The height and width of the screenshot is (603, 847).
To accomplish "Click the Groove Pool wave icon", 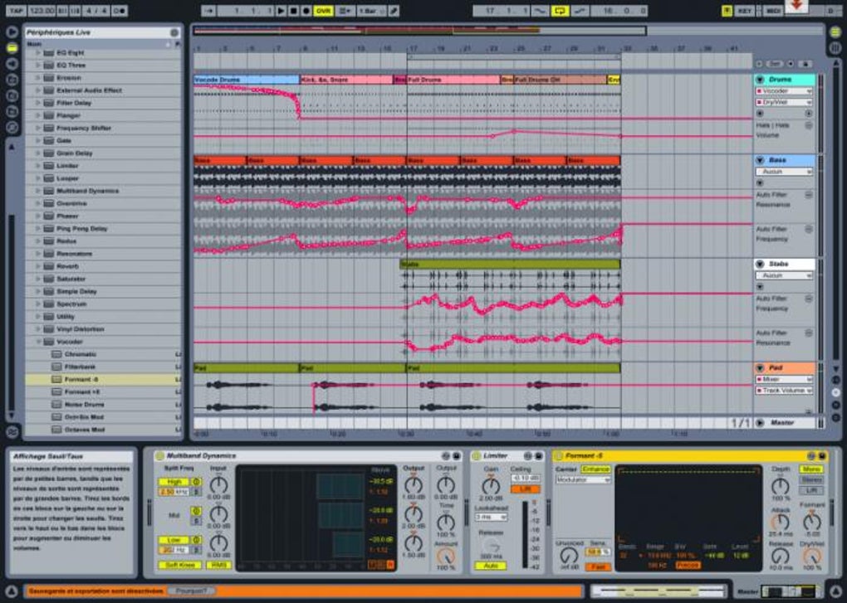I will point(12,431).
